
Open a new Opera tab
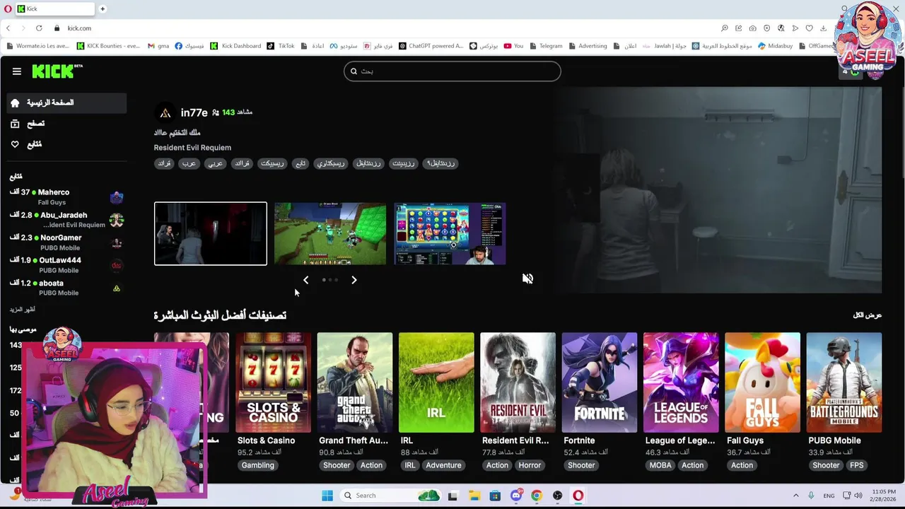click(x=103, y=9)
